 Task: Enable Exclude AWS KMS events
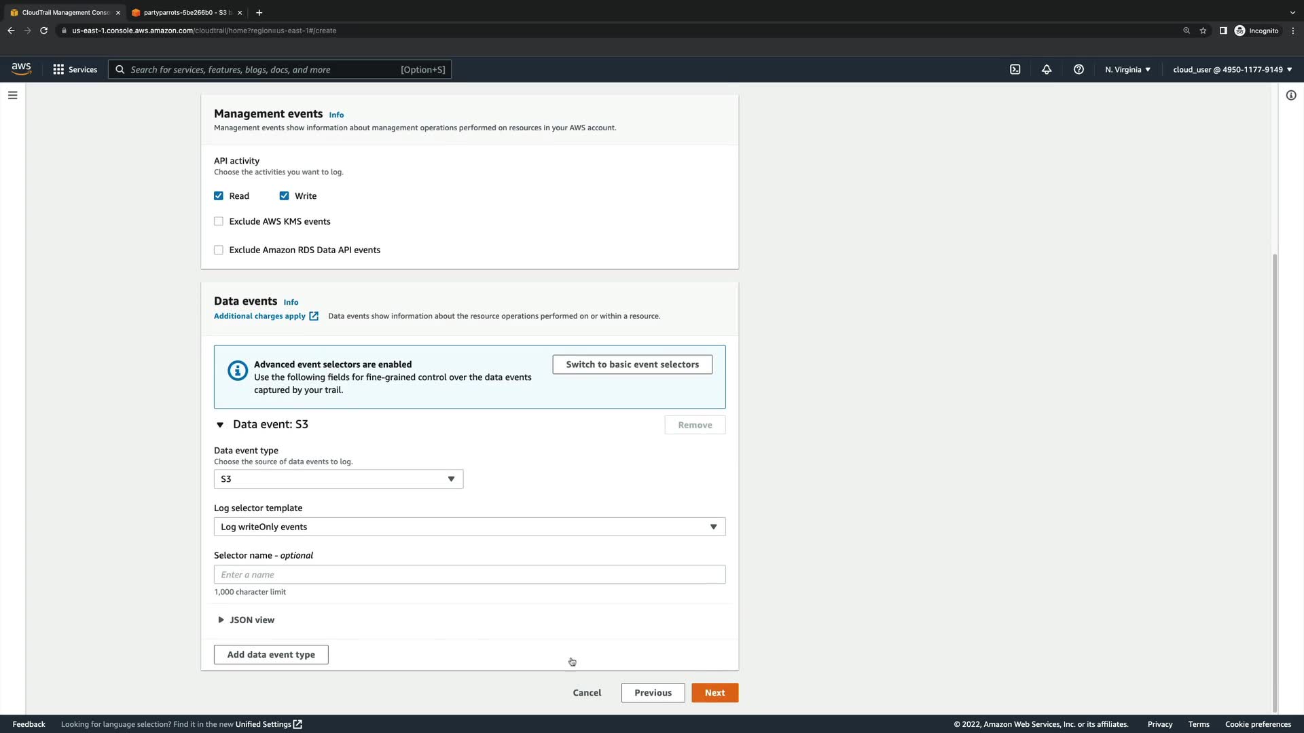tap(219, 221)
